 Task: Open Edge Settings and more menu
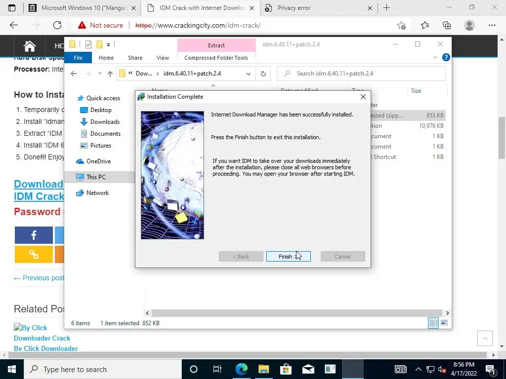[x=492, y=25]
